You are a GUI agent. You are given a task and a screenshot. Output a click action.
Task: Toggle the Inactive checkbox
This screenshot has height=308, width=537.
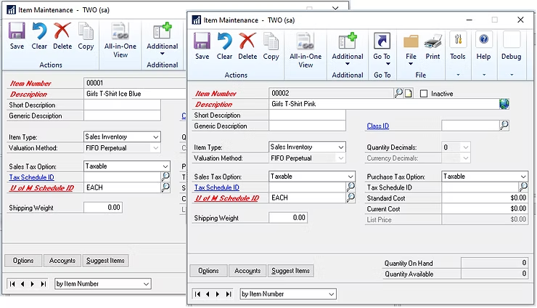click(425, 94)
